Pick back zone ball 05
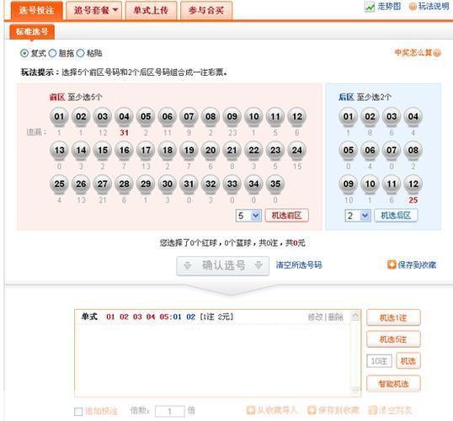Screen dimensions: 453x421 point(349,150)
